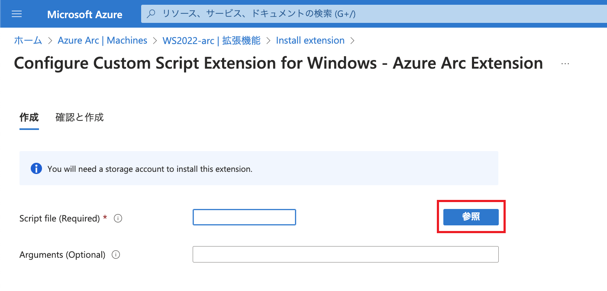The height and width of the screenshot is (291, 607).
Task: Open WS2022-arc | 拡張機能 breadcrumb
Action: pyautogui.click(x=212, y=41)
